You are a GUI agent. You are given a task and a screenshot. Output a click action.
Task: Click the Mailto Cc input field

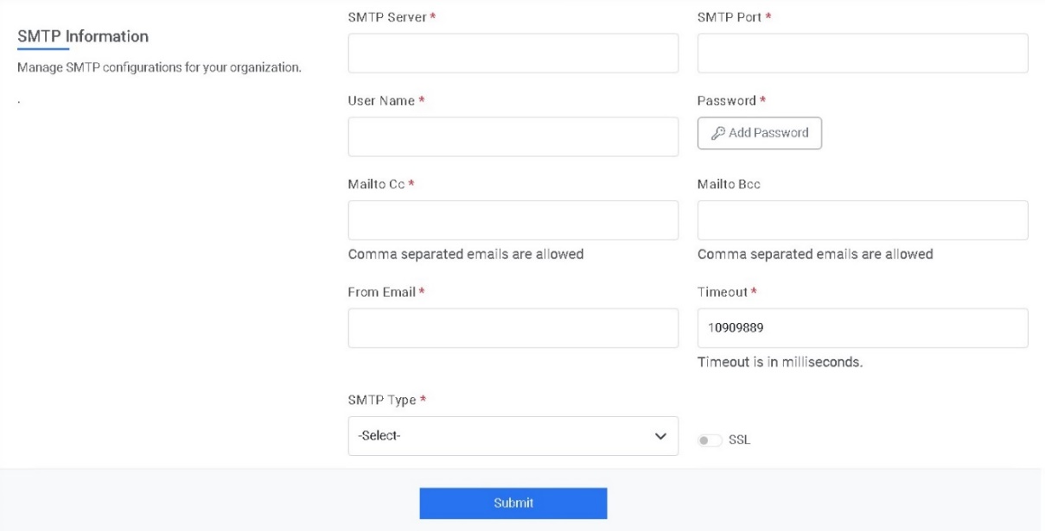tap(513, 221)
